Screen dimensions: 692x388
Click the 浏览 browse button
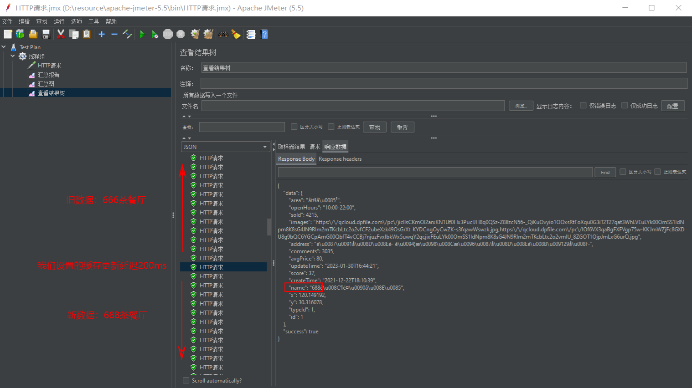521,106
